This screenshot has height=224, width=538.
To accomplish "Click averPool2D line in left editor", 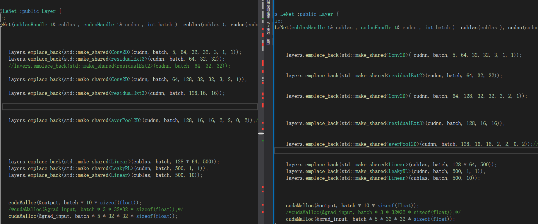I will click(x=133, y=120).
